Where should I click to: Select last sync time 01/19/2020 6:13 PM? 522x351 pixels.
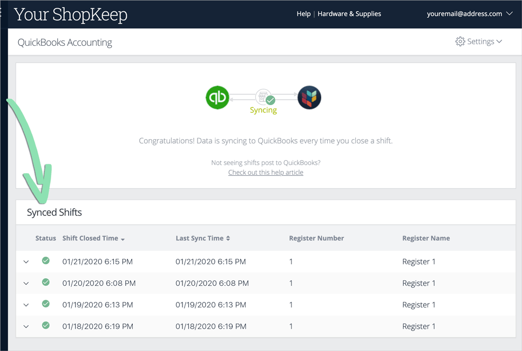[211, 305]
